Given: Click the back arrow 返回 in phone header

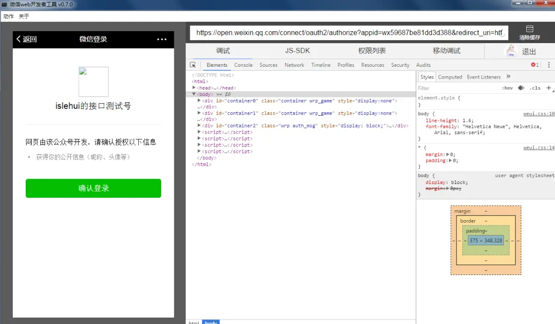Looking at the screenshot, I should (27, 39).
